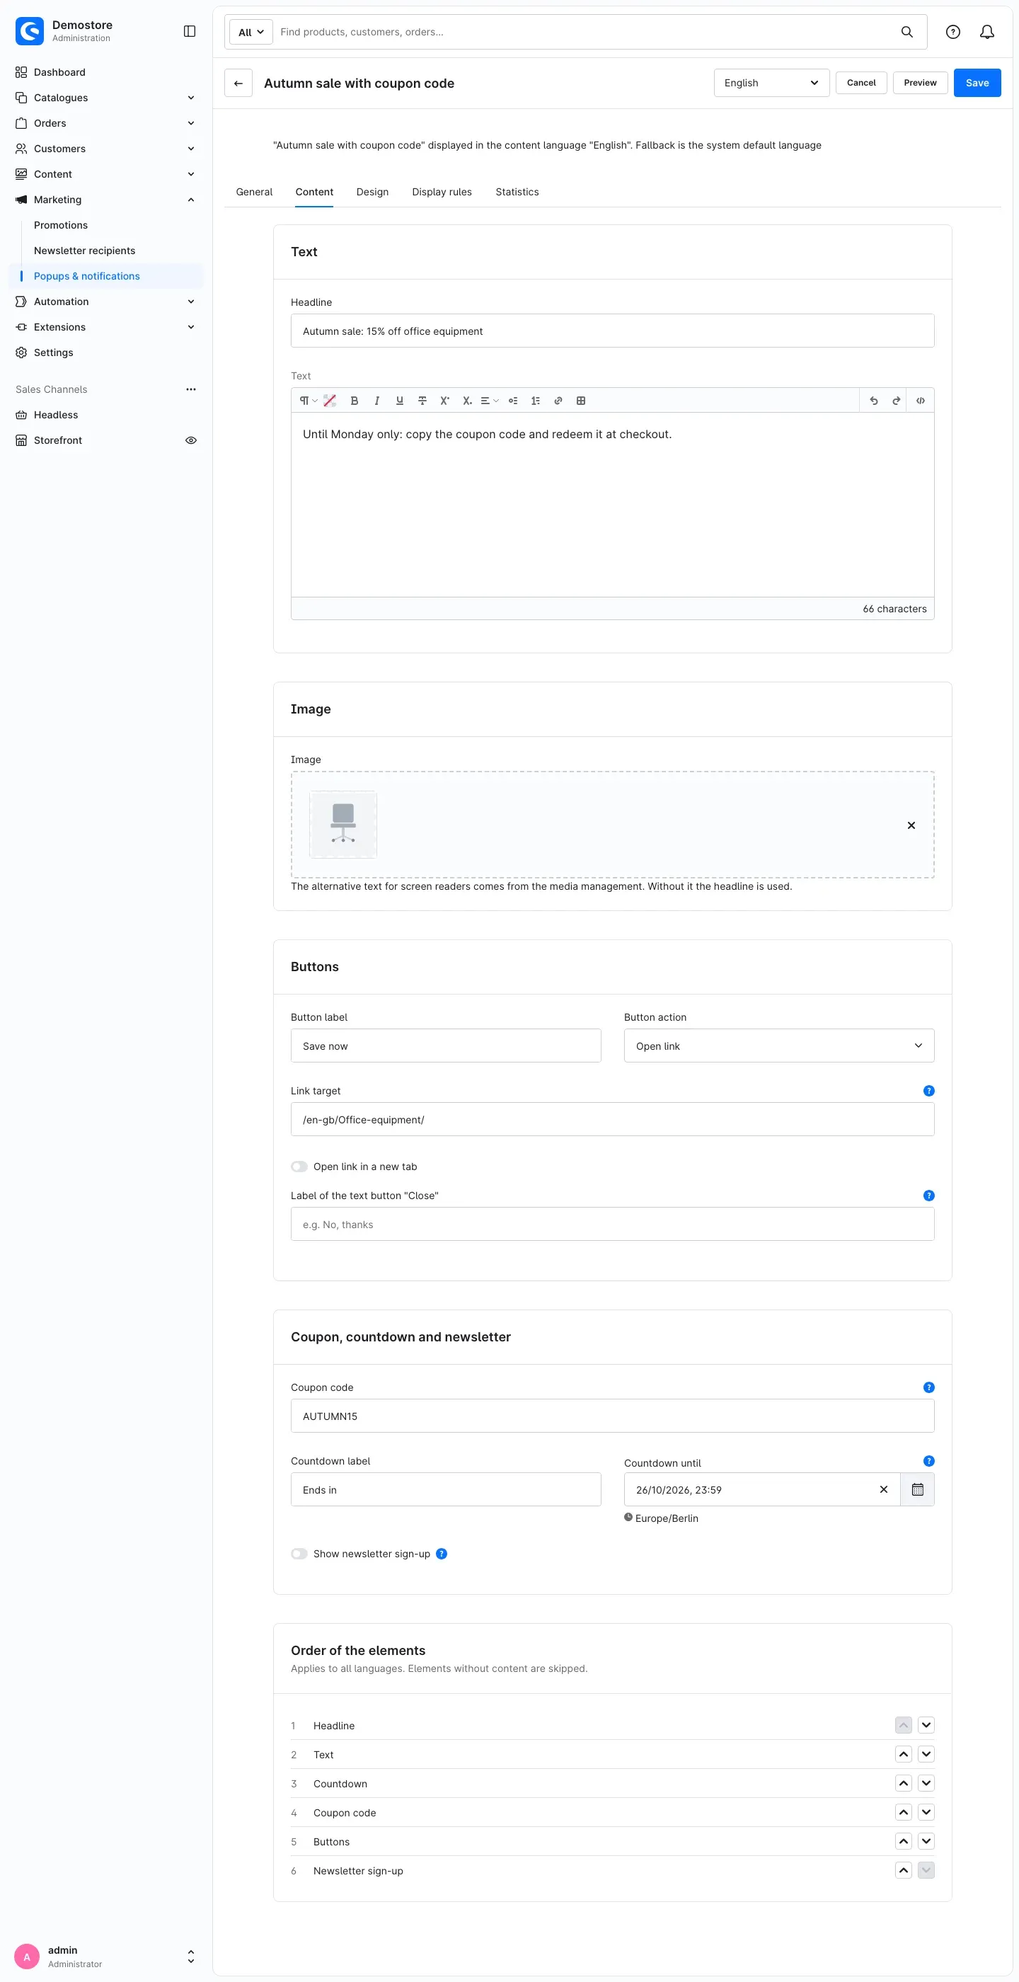Apply superscript formatting
Screen dimensions: 1019x1982
pos(444,401)
